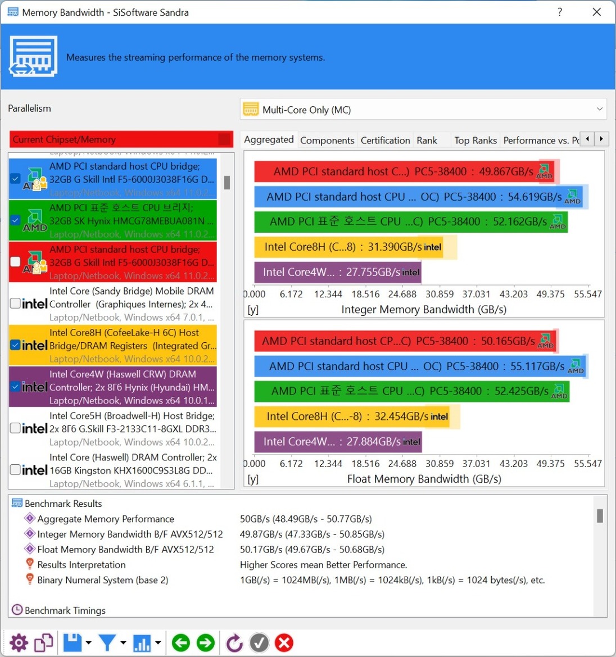Check the Intel Core Haswell Kingston checkbox
The image size is (616, 657).
click(x=16, y=470)
